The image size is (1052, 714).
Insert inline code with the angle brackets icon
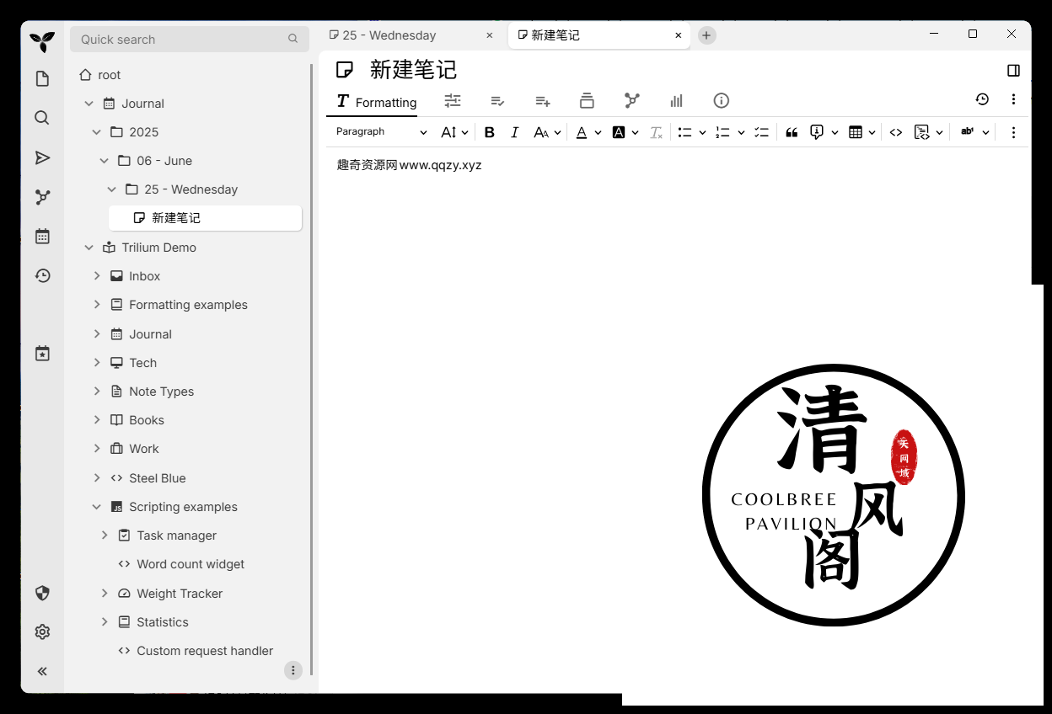896,132
